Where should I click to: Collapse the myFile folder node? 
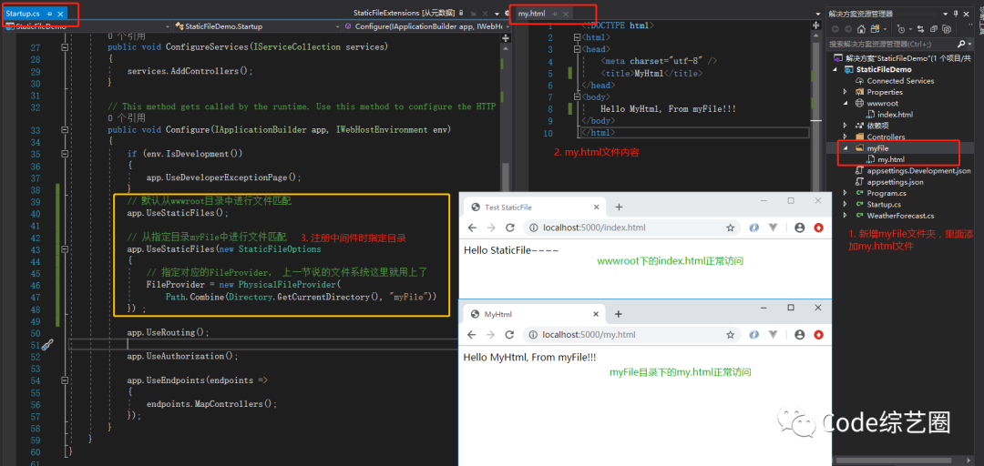click(846, 148)
